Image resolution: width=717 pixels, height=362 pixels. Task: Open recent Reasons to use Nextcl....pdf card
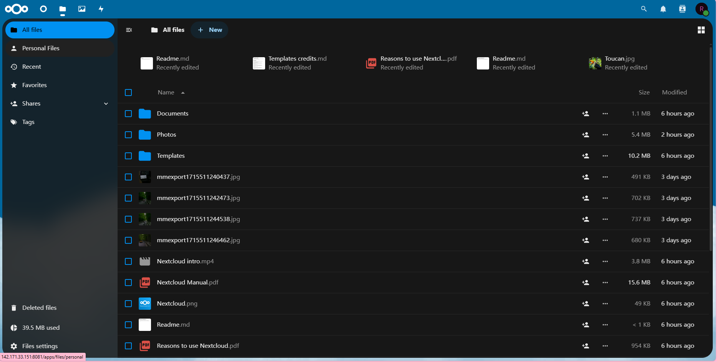(412, 63)
